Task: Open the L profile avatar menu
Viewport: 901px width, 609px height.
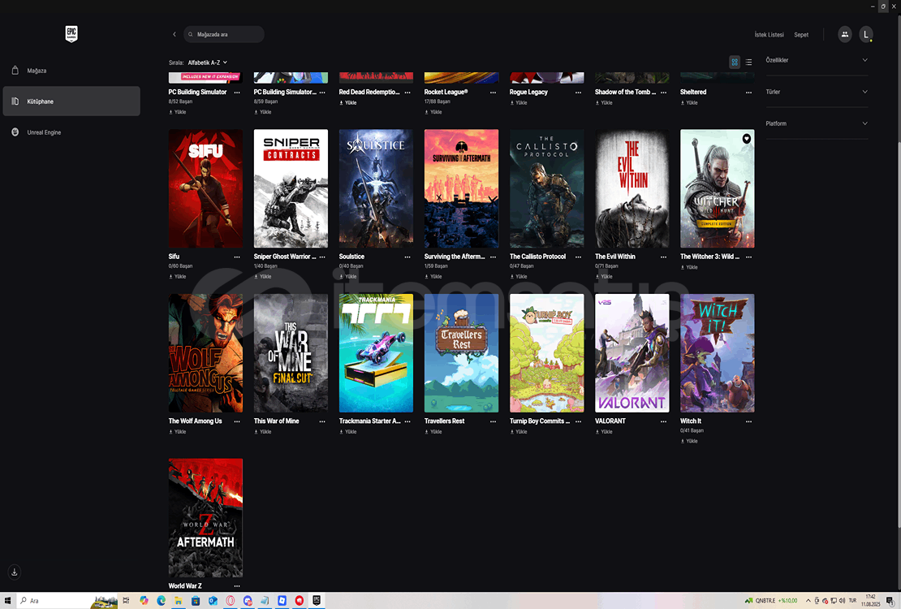Action: [x=866, y=34]
